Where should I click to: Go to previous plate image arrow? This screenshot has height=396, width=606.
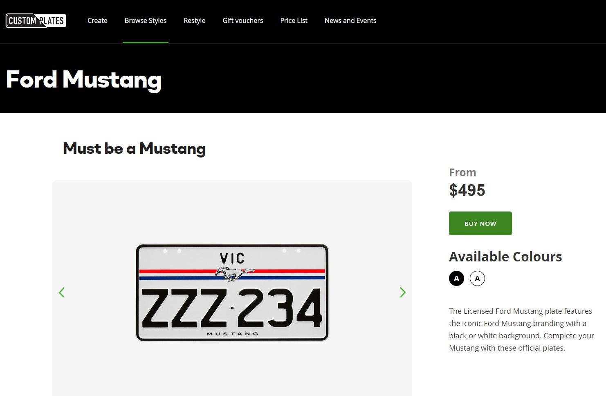click(62, 292)
